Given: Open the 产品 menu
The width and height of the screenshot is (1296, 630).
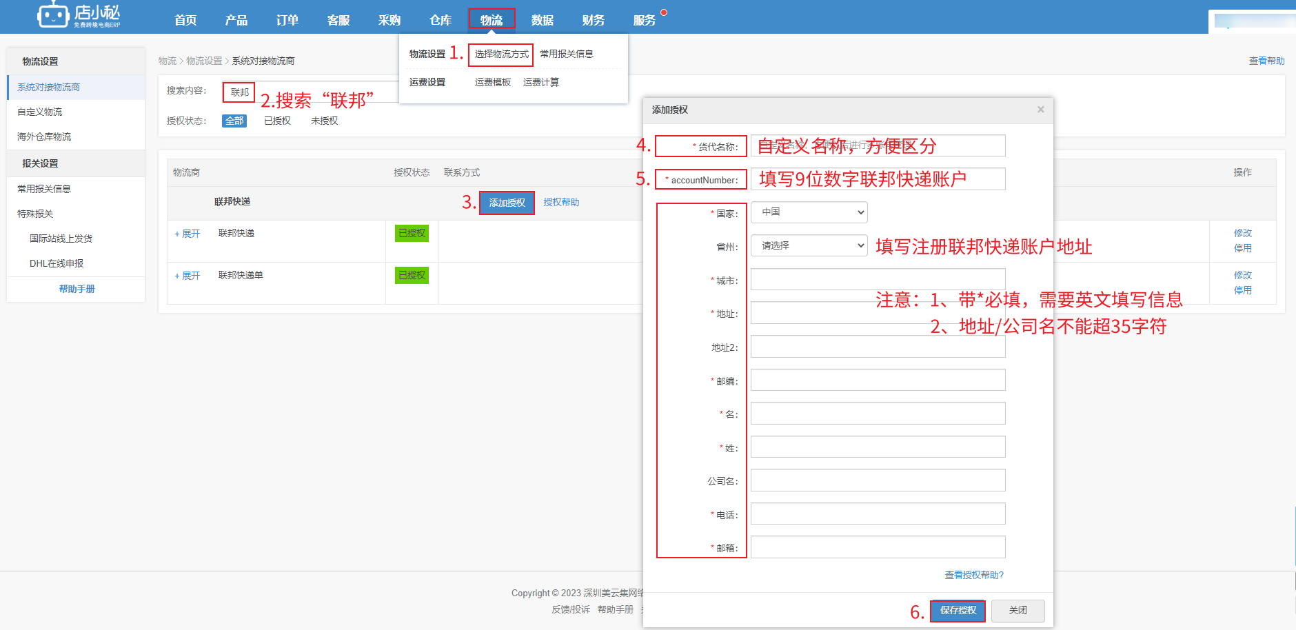Looking at the screenshot, I should coord(236,20).
